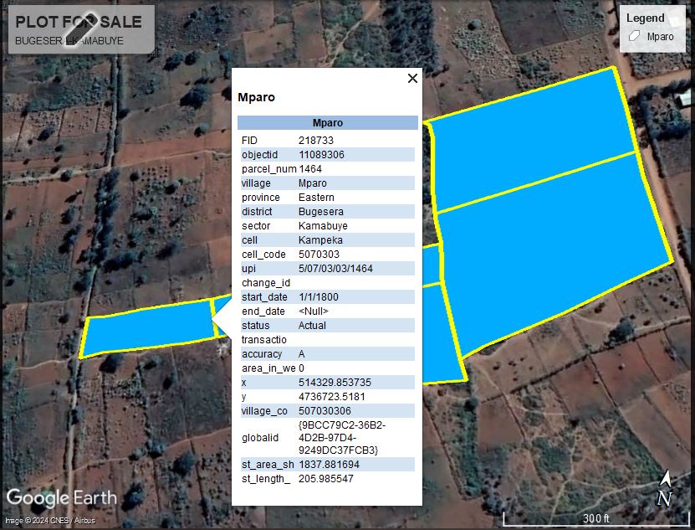Click the north arrow compass icon
This screenshot has height=530, width=695.
[x=665, y=489]
